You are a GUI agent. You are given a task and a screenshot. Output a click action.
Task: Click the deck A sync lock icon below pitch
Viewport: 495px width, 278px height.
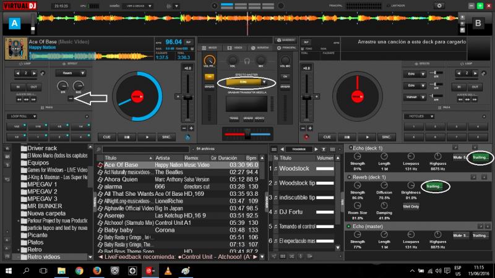coord(187,137)
